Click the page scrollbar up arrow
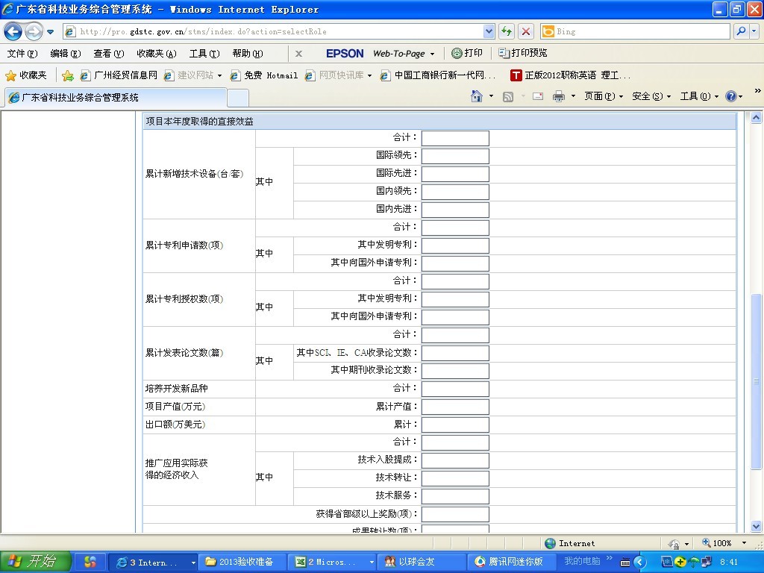 pyautogui.click(x=757, y=117)
